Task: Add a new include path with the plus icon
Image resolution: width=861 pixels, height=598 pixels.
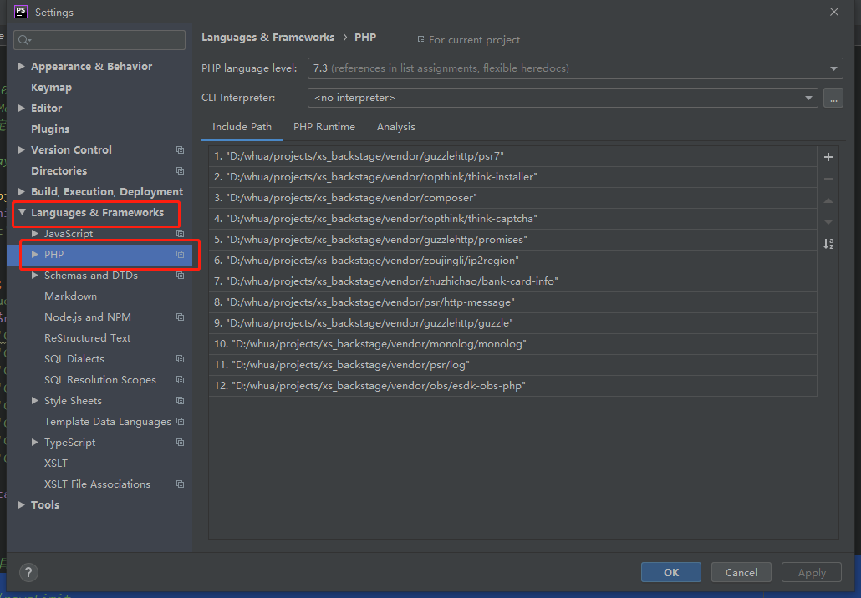Action: click(828, 157)
